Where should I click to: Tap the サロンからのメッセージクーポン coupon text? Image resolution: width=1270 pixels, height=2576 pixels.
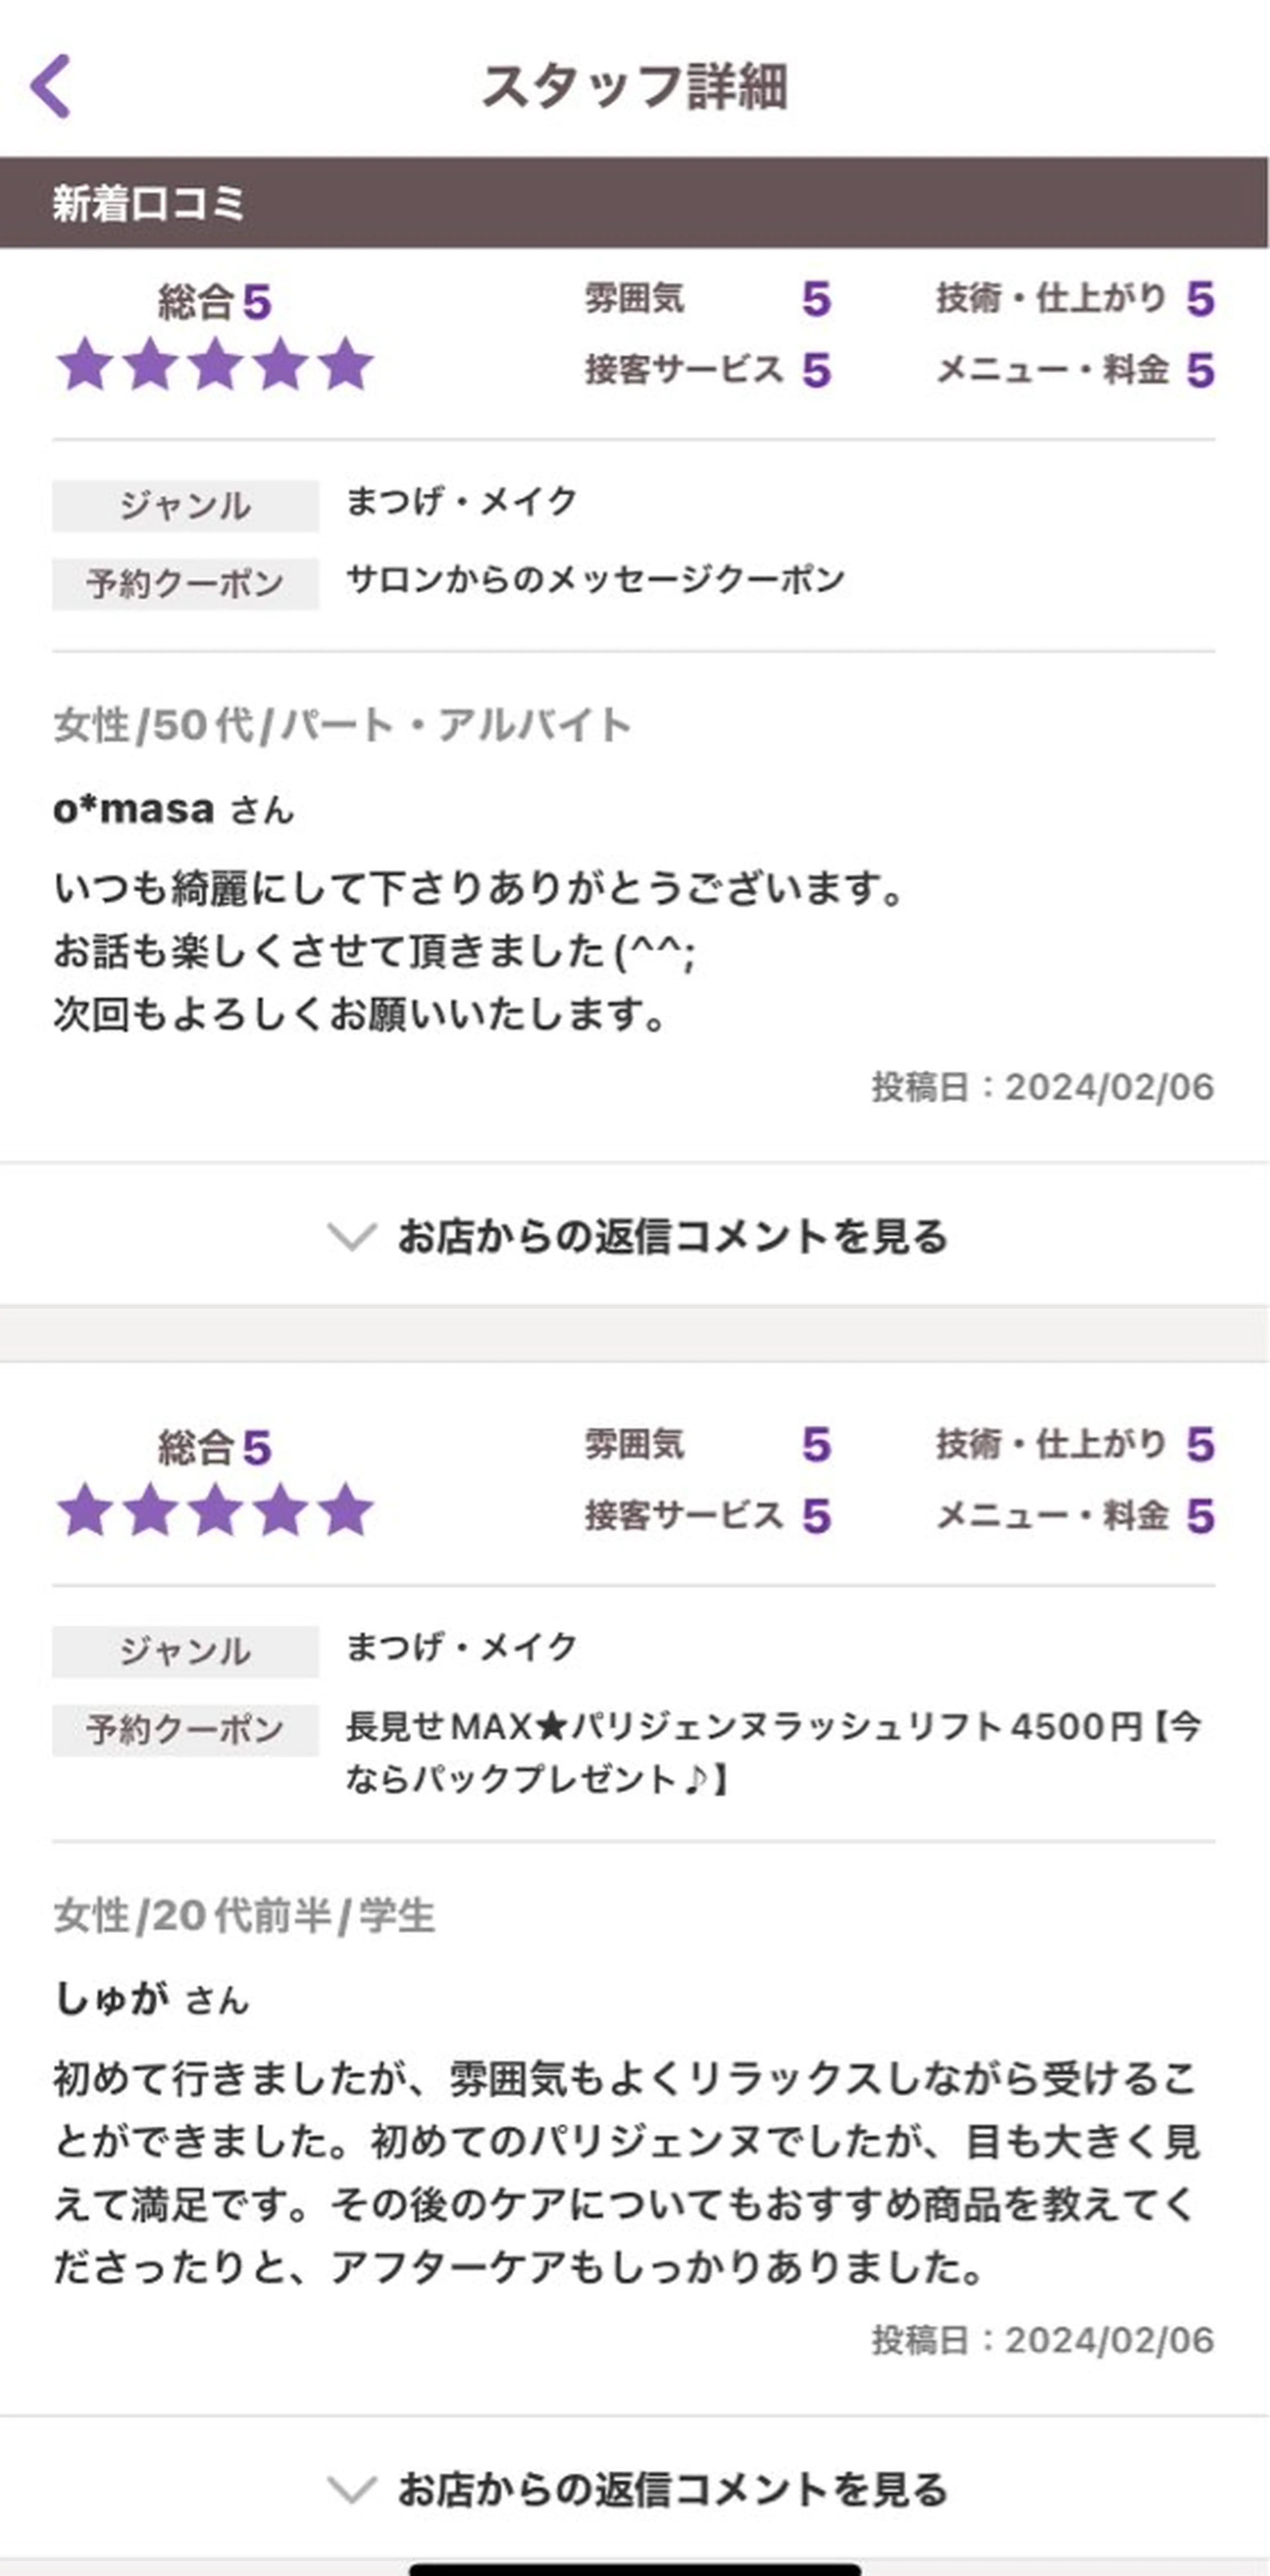[x=595, y=580]
